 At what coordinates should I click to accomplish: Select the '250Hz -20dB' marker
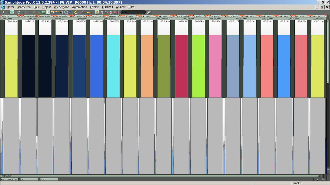click(97, 16)
